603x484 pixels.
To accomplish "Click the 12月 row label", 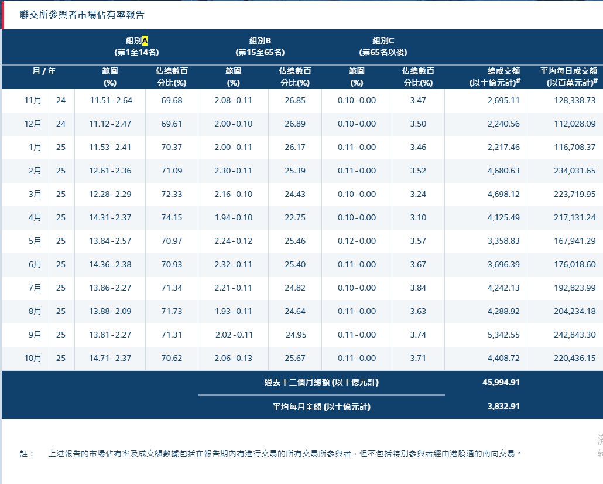I will click(33, 124).
